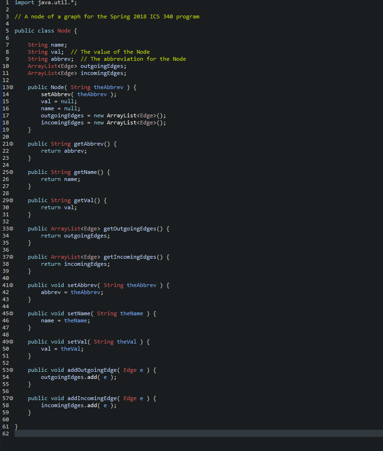This screenshot has height=451, width=383.
Task: Collapse getVal method fold on line 29
Action: pos(11,200)
